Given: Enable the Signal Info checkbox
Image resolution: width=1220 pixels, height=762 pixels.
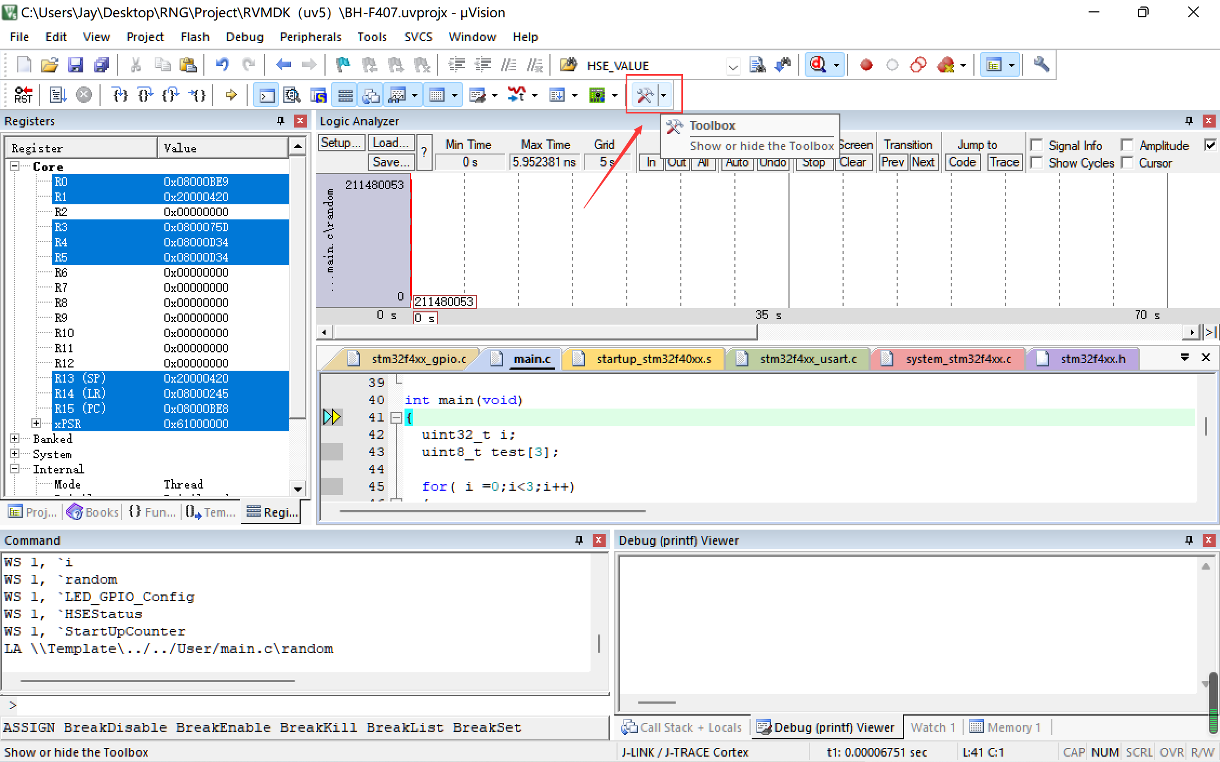Looking at the screenshot, I should [x=1037, y=145].
